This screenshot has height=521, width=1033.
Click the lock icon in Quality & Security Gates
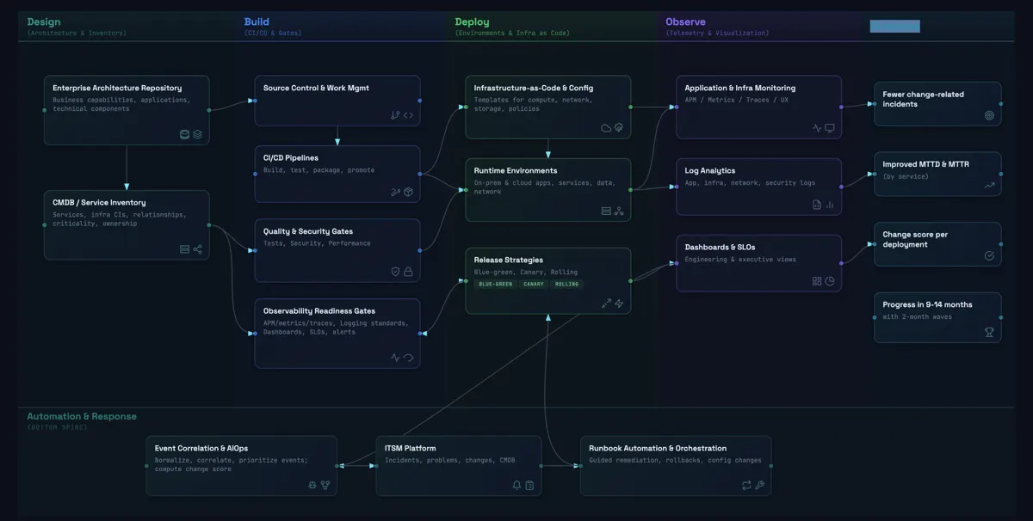click(x=408, y=272)
